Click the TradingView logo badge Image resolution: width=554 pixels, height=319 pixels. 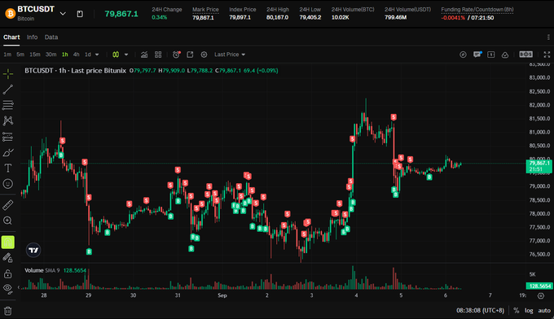point(33,250)
